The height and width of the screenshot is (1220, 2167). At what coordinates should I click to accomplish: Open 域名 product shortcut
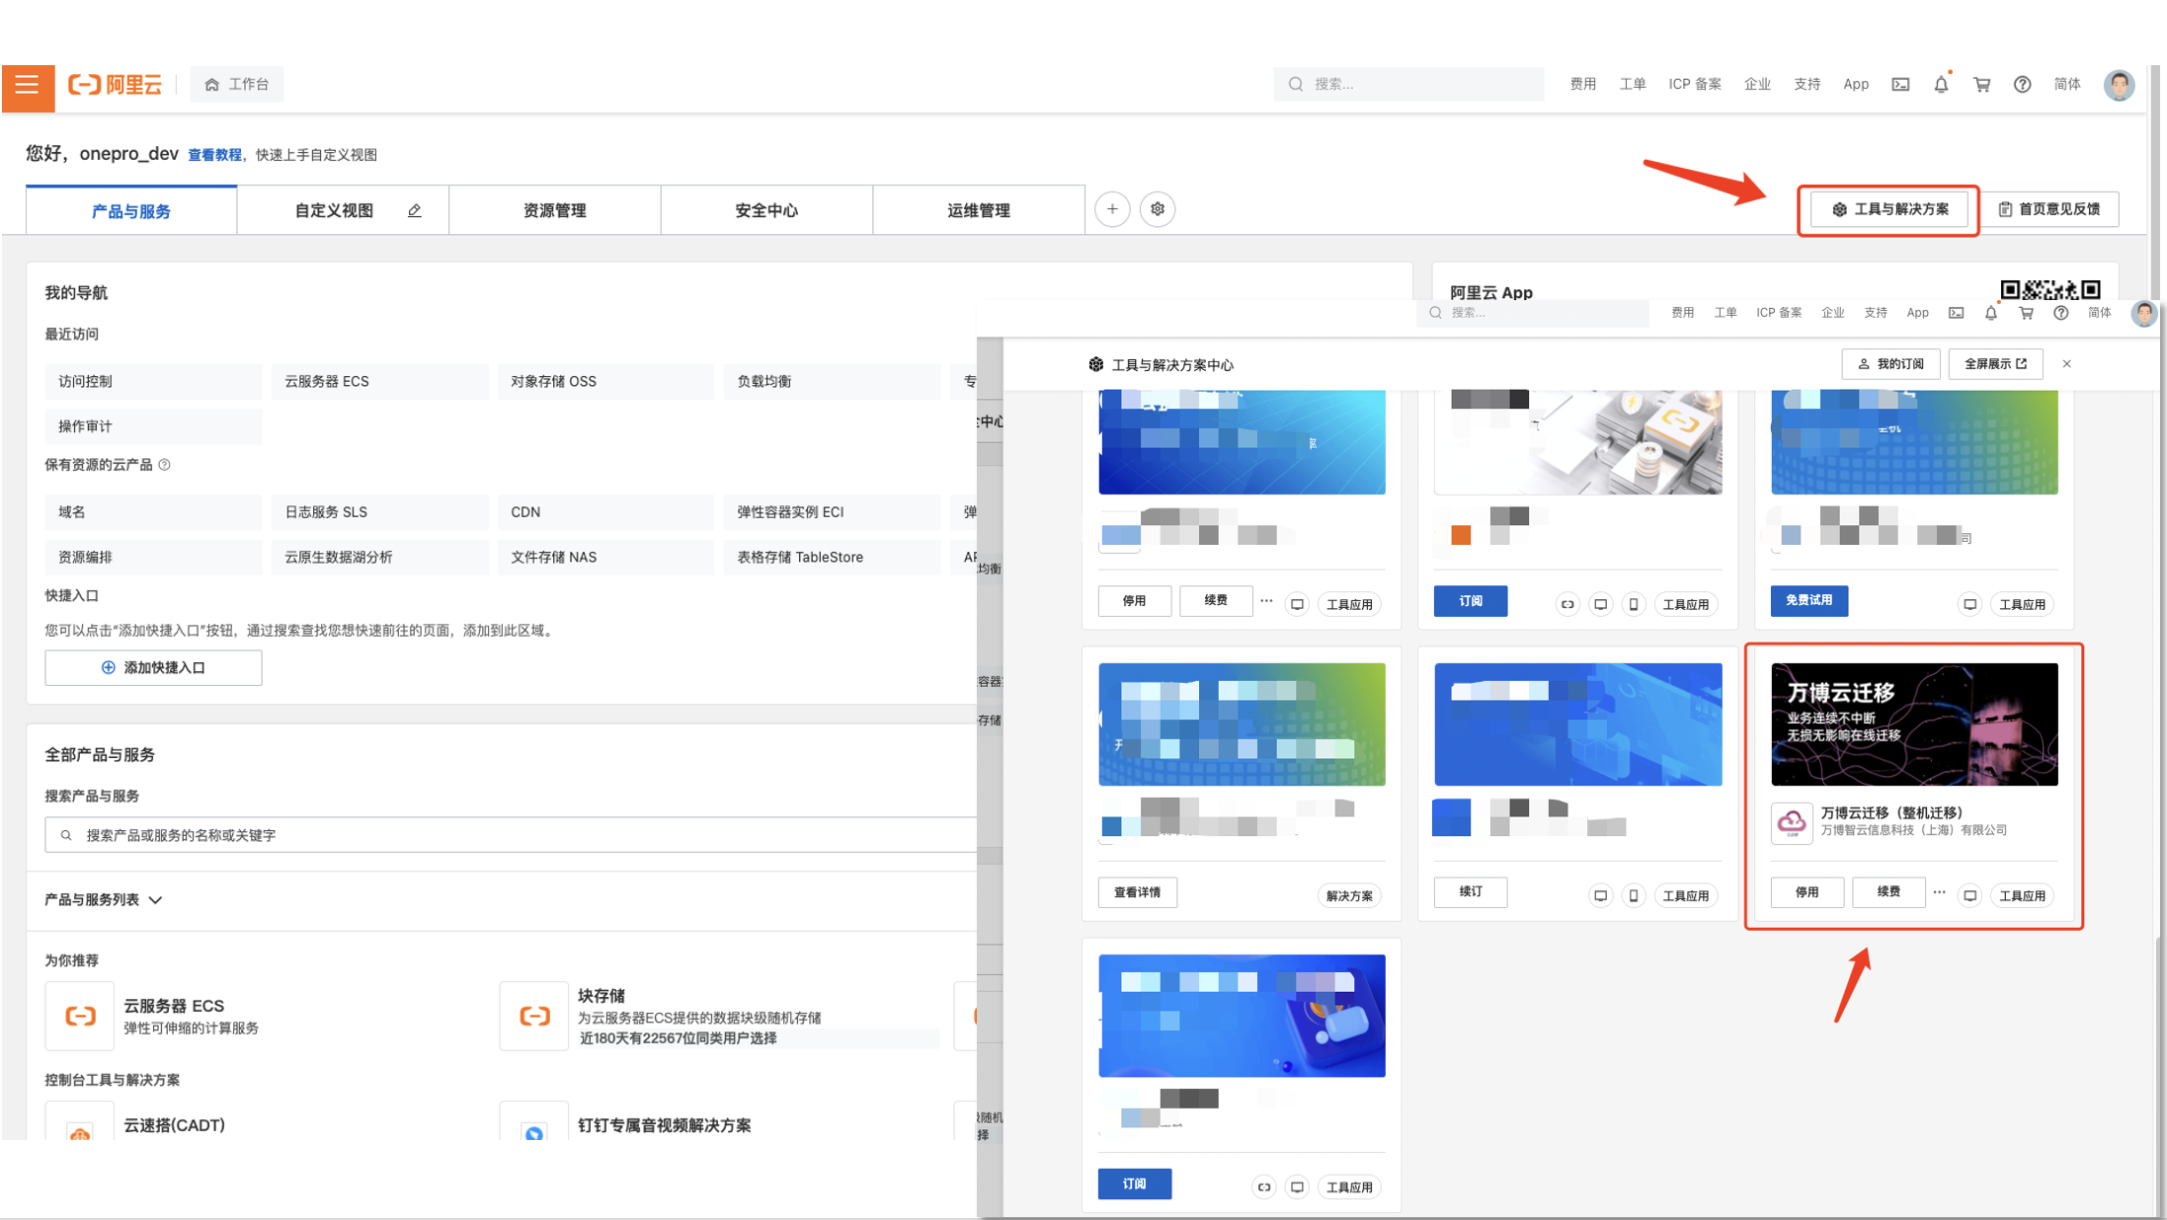point(153,512)
